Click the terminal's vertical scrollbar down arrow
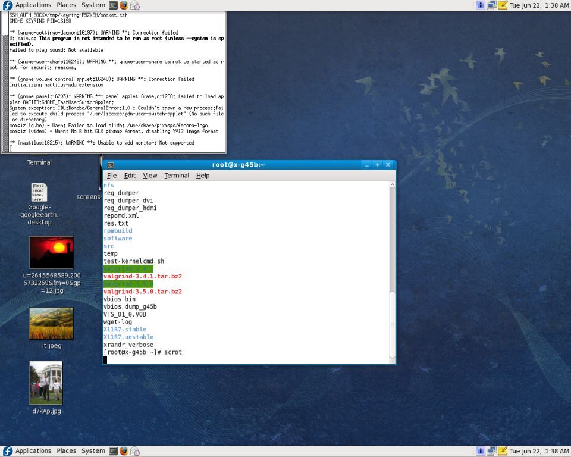Image resolution: width=571 pixels, height=457 pixels. tap(392, 360)
